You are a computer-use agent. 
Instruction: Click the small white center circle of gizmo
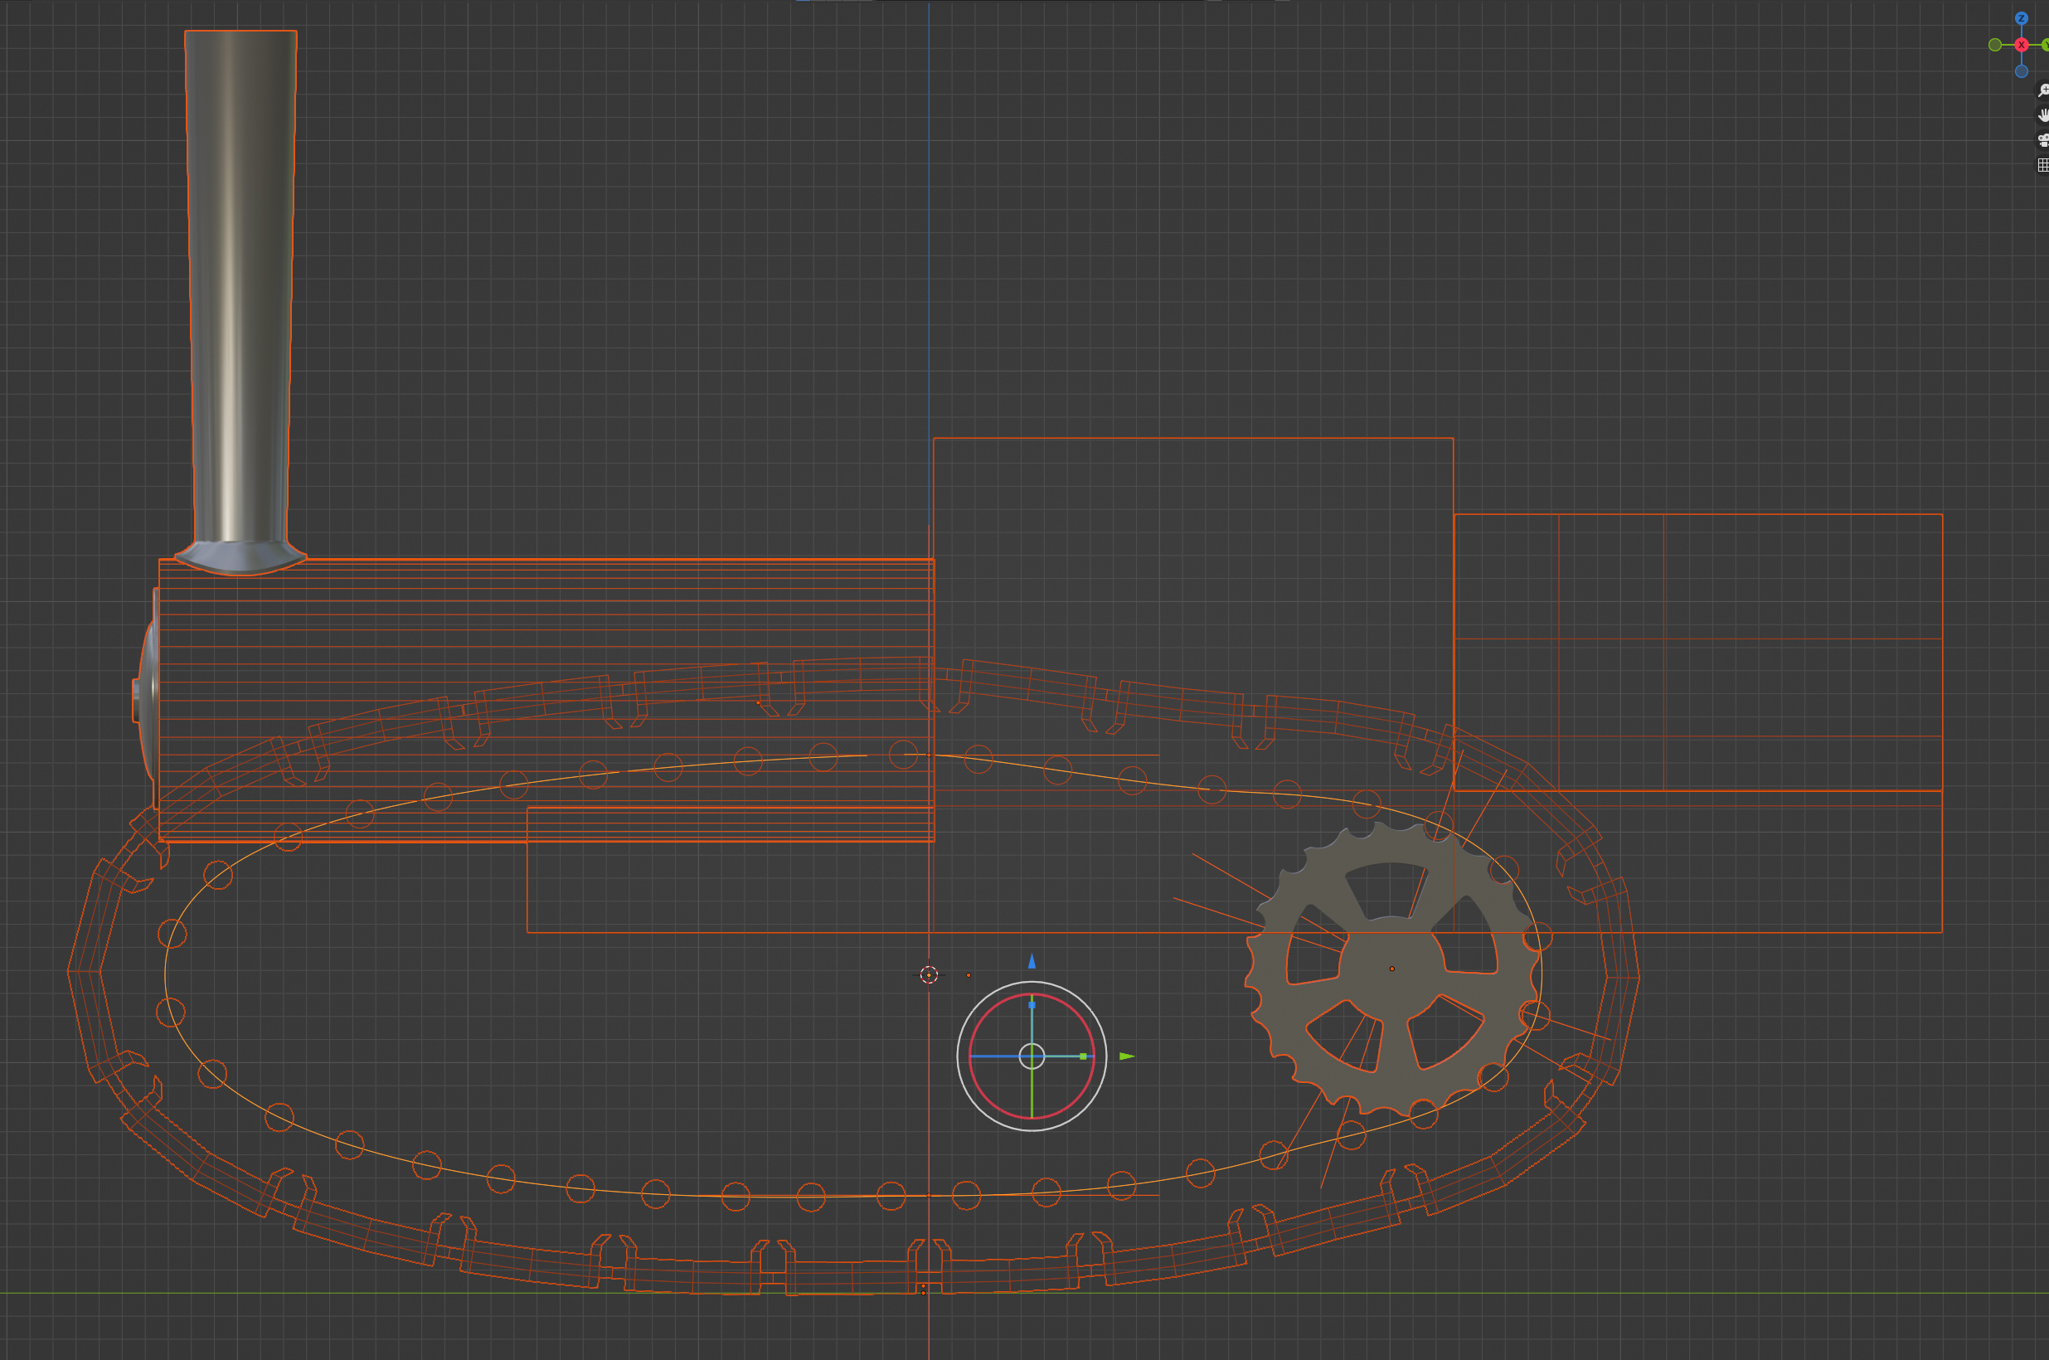[x=1032, y=1056]
